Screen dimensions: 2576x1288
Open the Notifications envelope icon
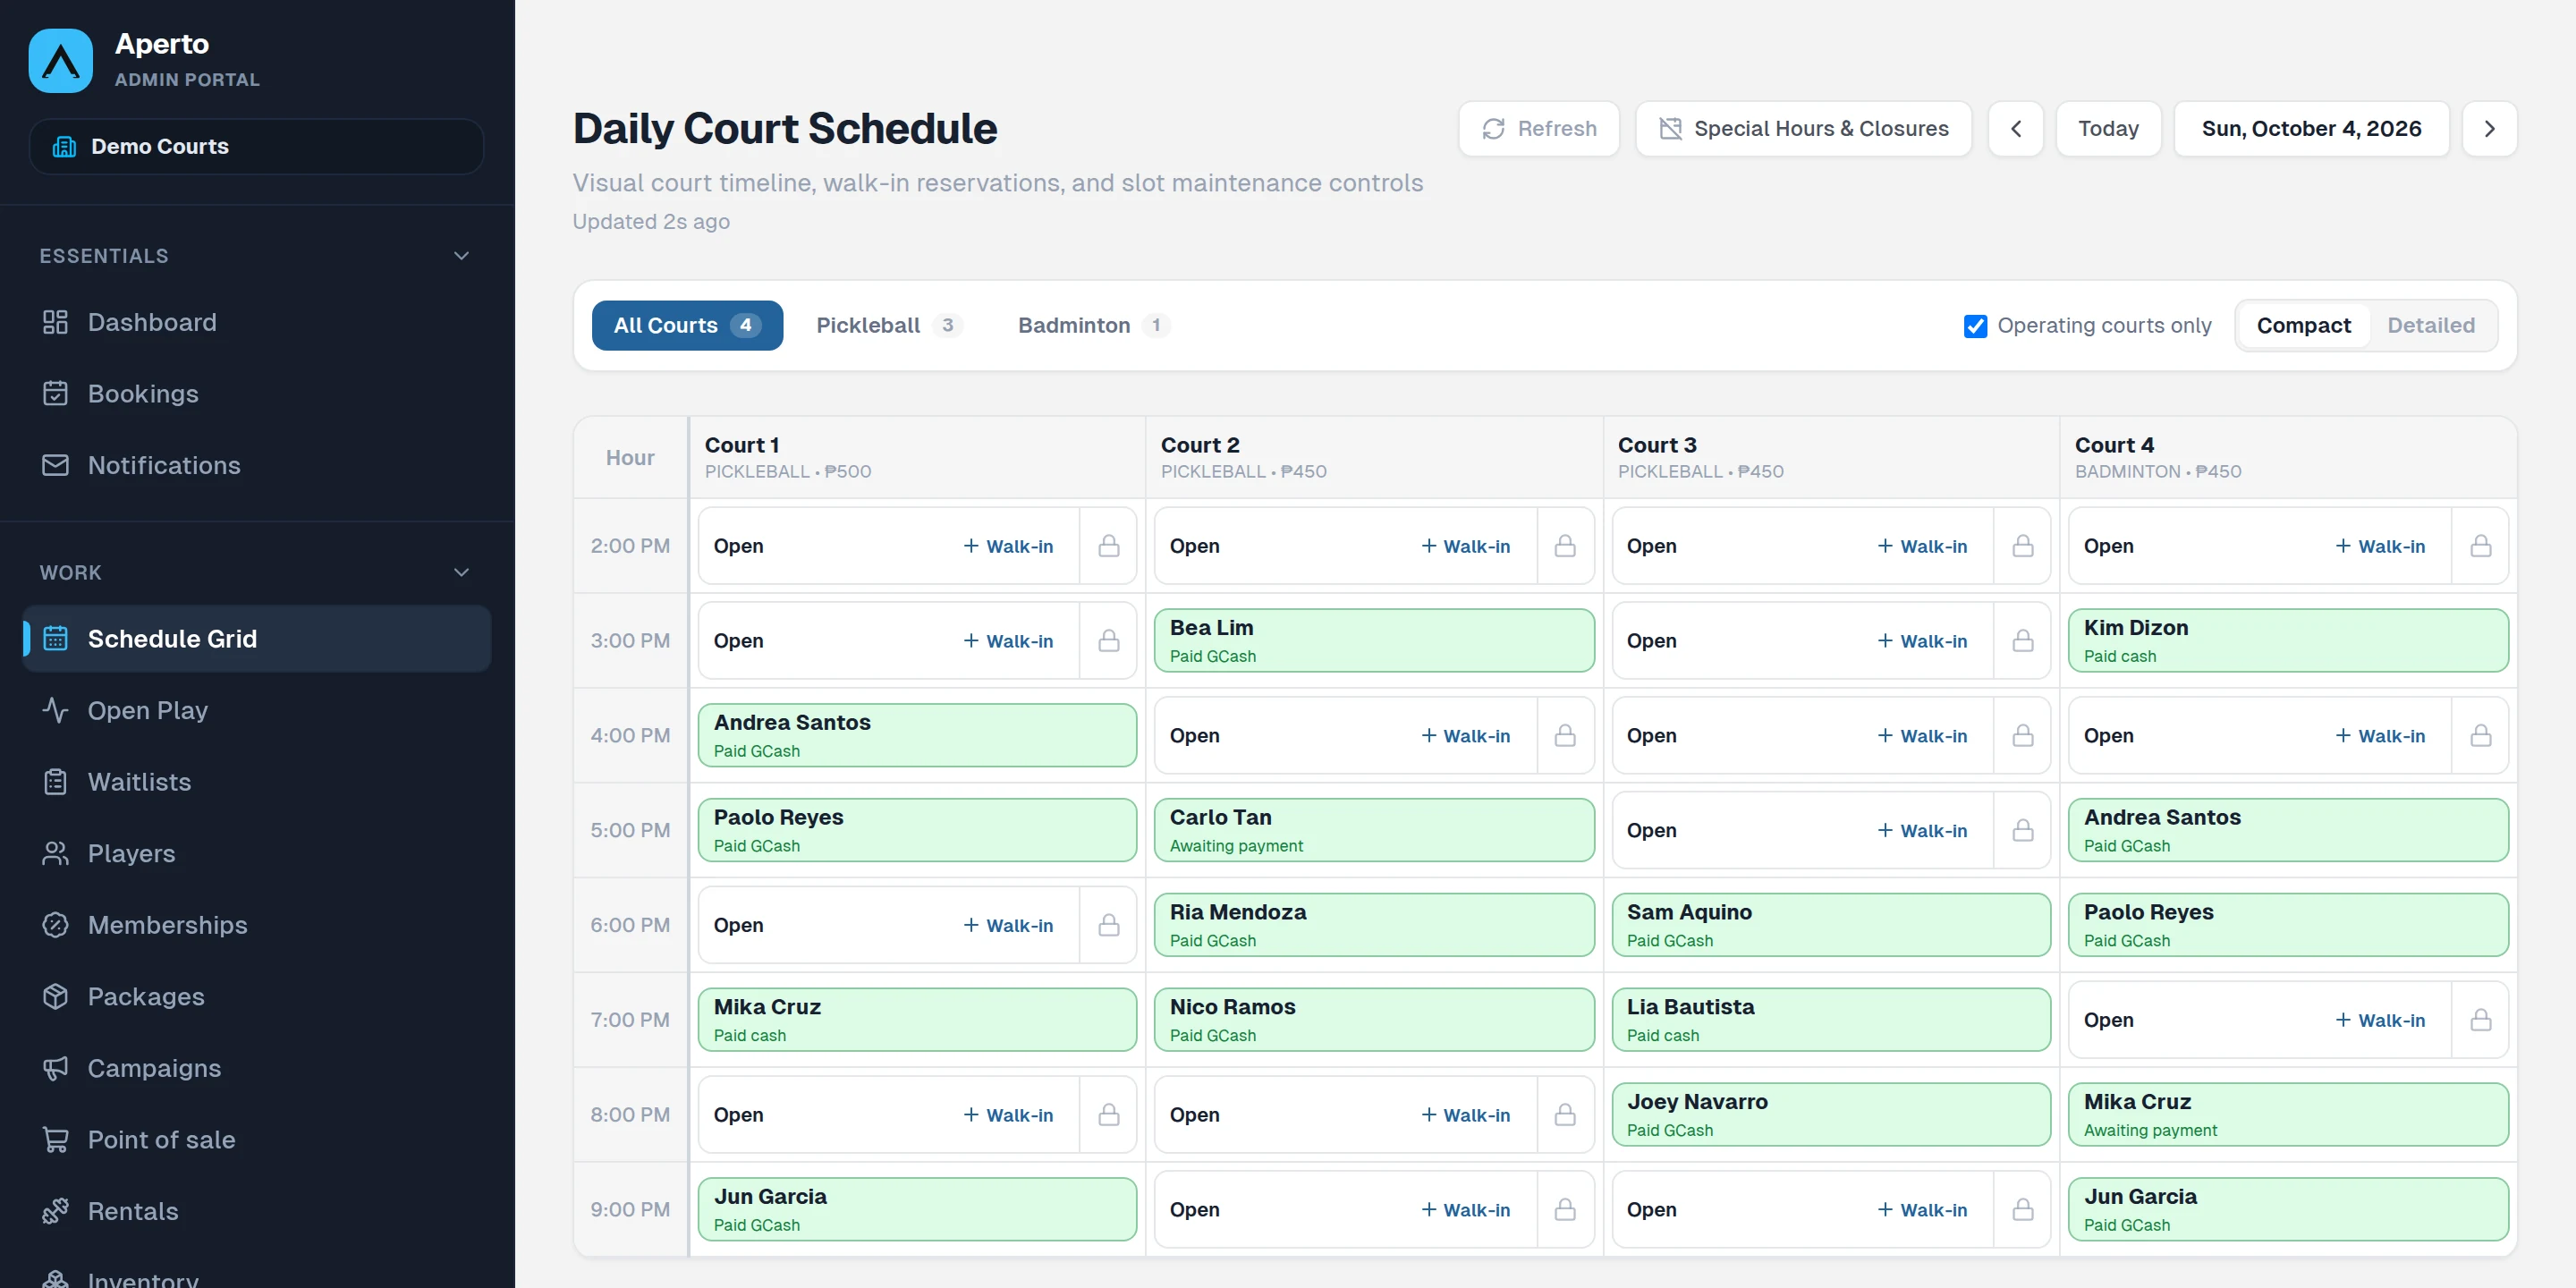pos(55,465)
